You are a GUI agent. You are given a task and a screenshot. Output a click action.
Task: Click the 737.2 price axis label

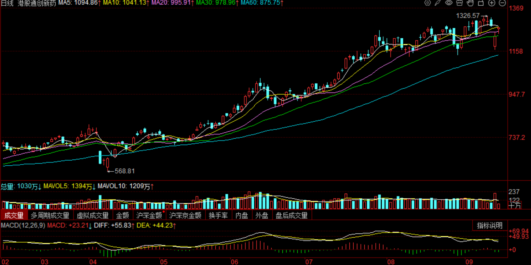[517, 138]
